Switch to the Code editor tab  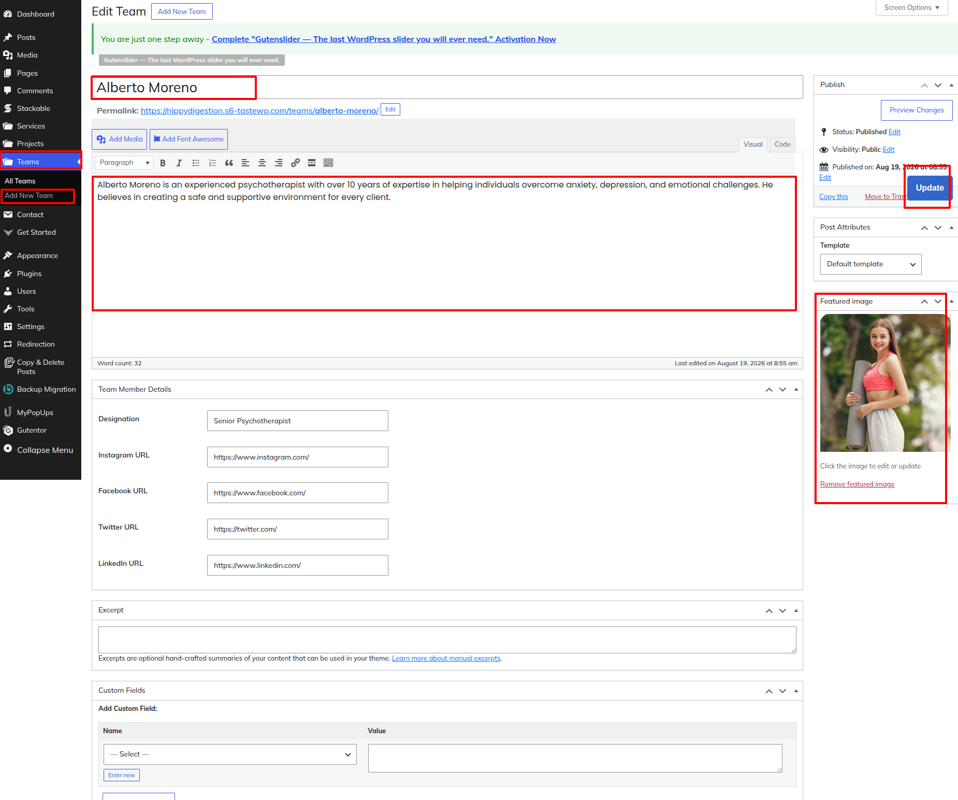782,145
